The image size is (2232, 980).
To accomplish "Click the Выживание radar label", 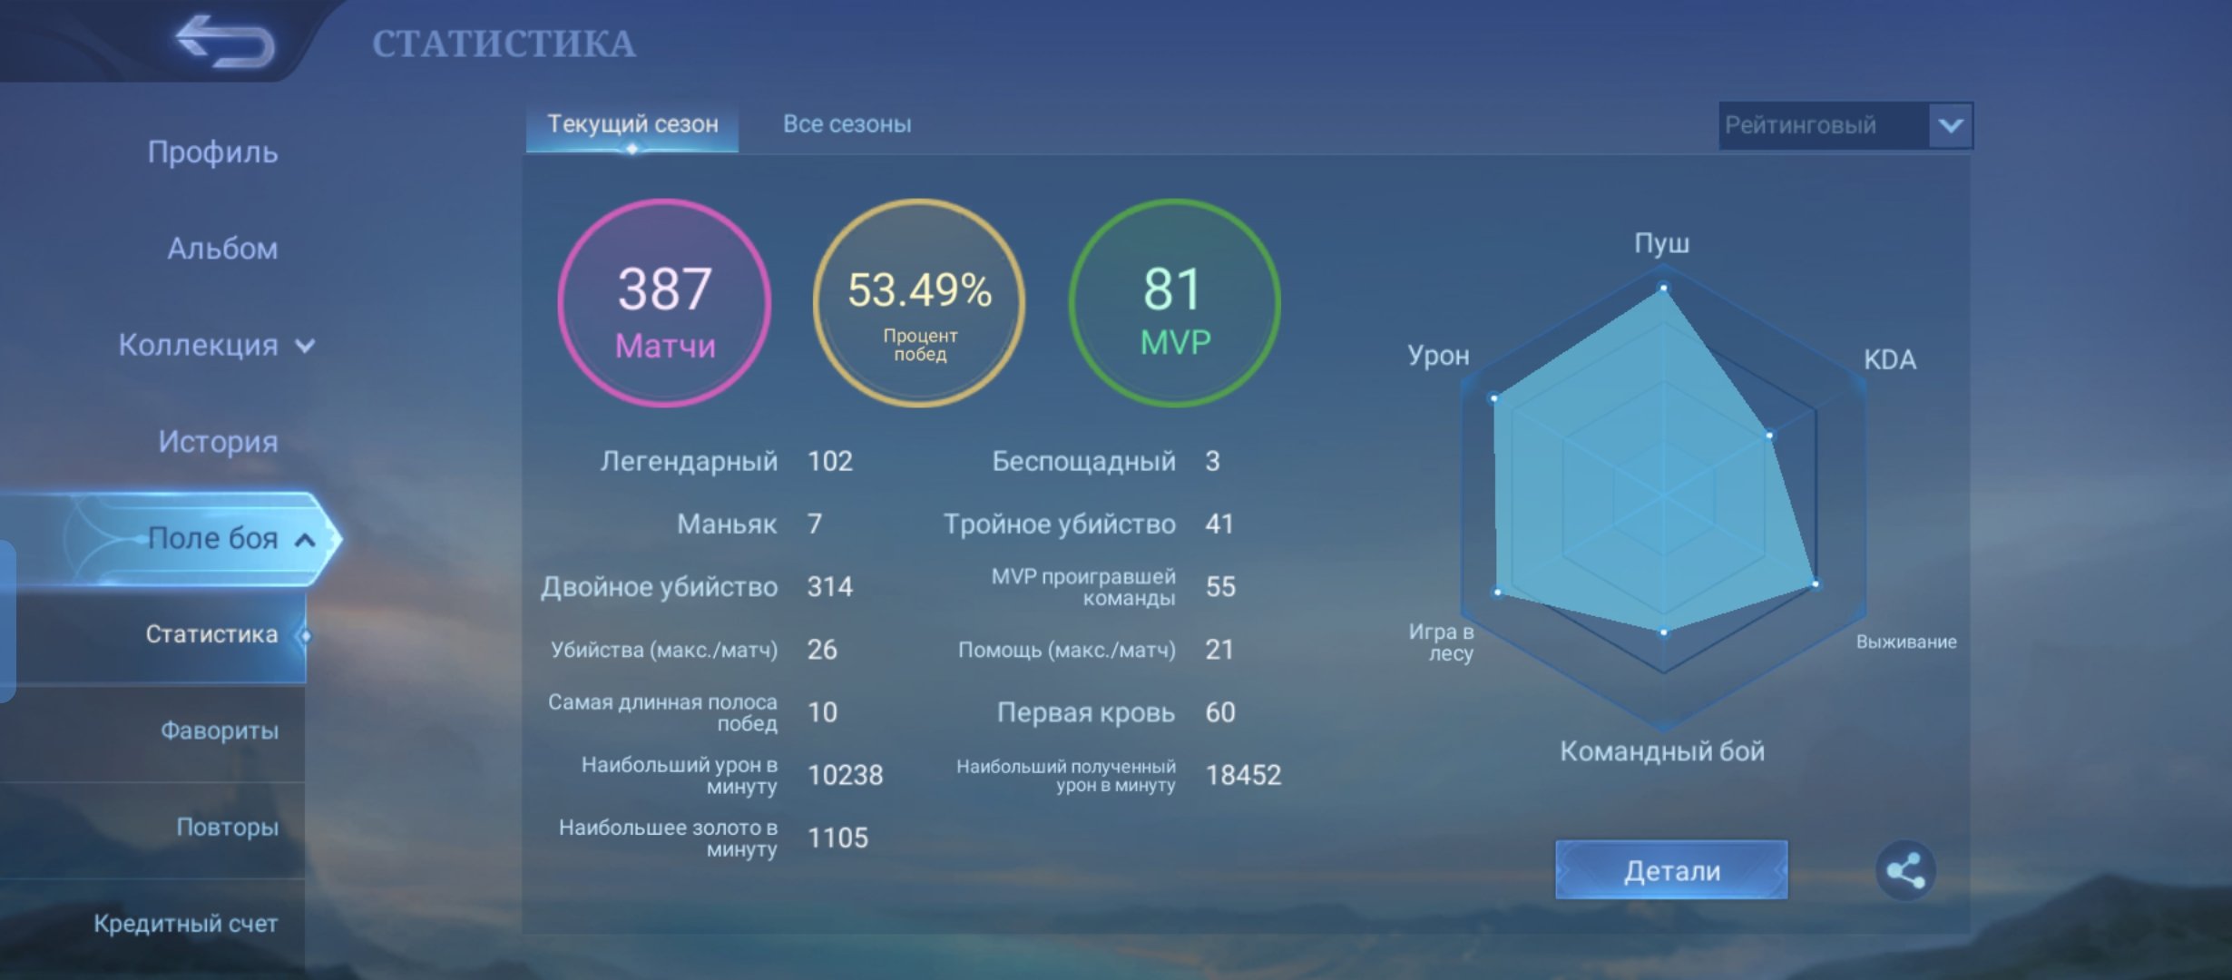I will point(1905,642).
